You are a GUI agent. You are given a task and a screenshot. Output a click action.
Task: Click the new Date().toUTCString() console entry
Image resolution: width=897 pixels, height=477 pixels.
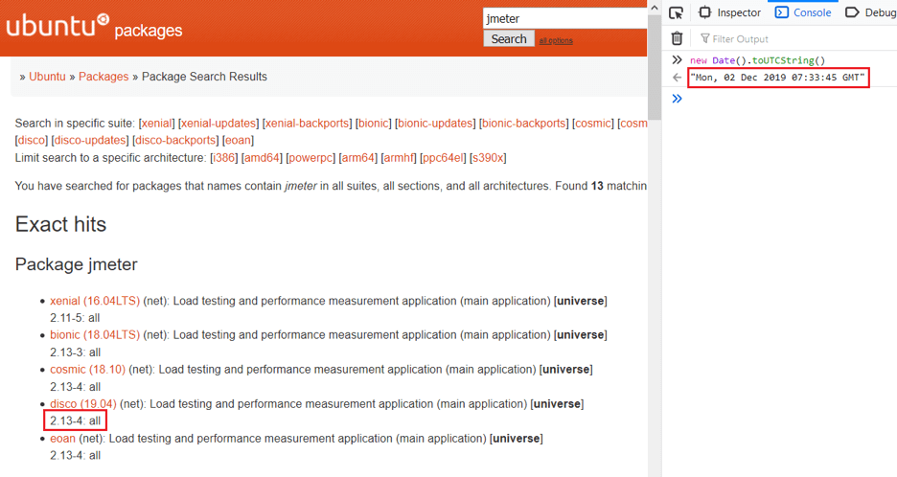tap(757, 60)
